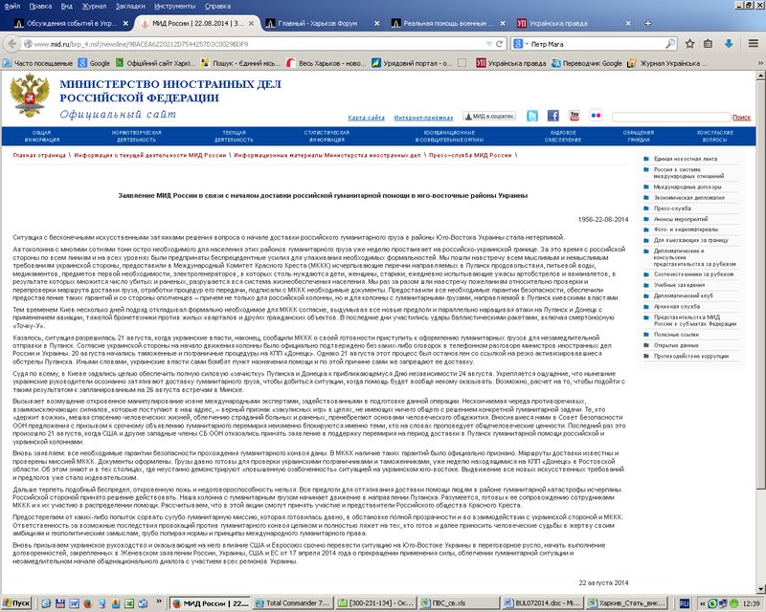
Task: Open 'Журнал Українська' bookmark
Action: tap(666, 63)
